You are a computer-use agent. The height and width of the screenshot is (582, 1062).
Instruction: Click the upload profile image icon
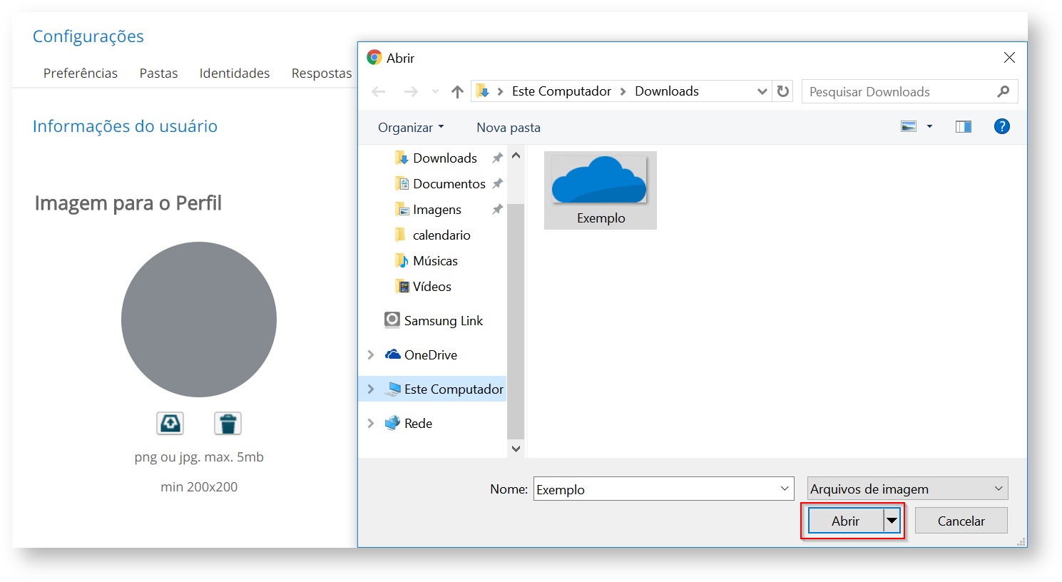pyautogui.click(x=170, y=424)
